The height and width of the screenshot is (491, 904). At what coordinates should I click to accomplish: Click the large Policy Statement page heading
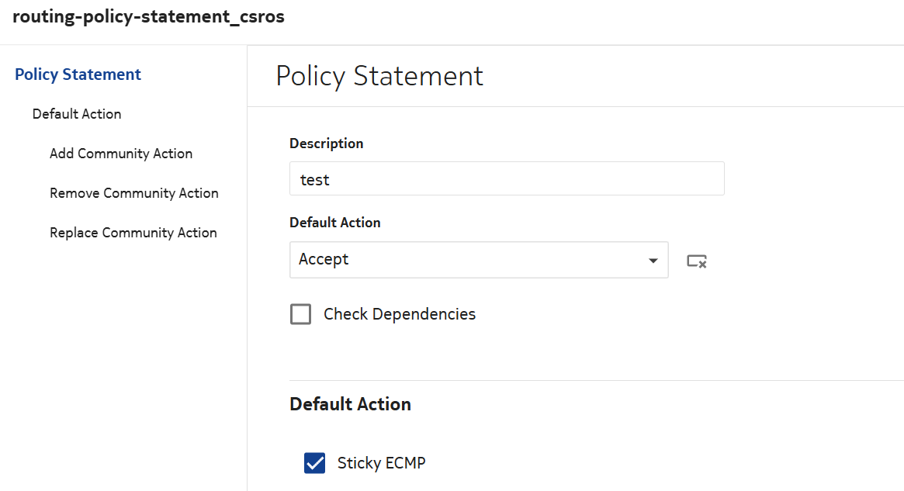[x=379, y=76]
